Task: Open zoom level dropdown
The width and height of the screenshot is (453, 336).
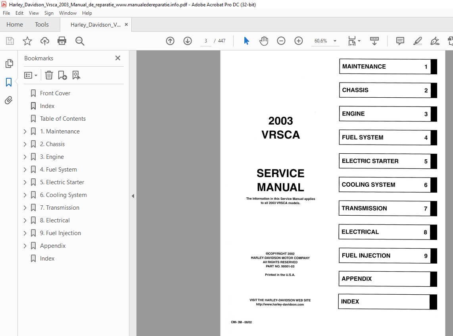Action: click(x=335, y=41)
